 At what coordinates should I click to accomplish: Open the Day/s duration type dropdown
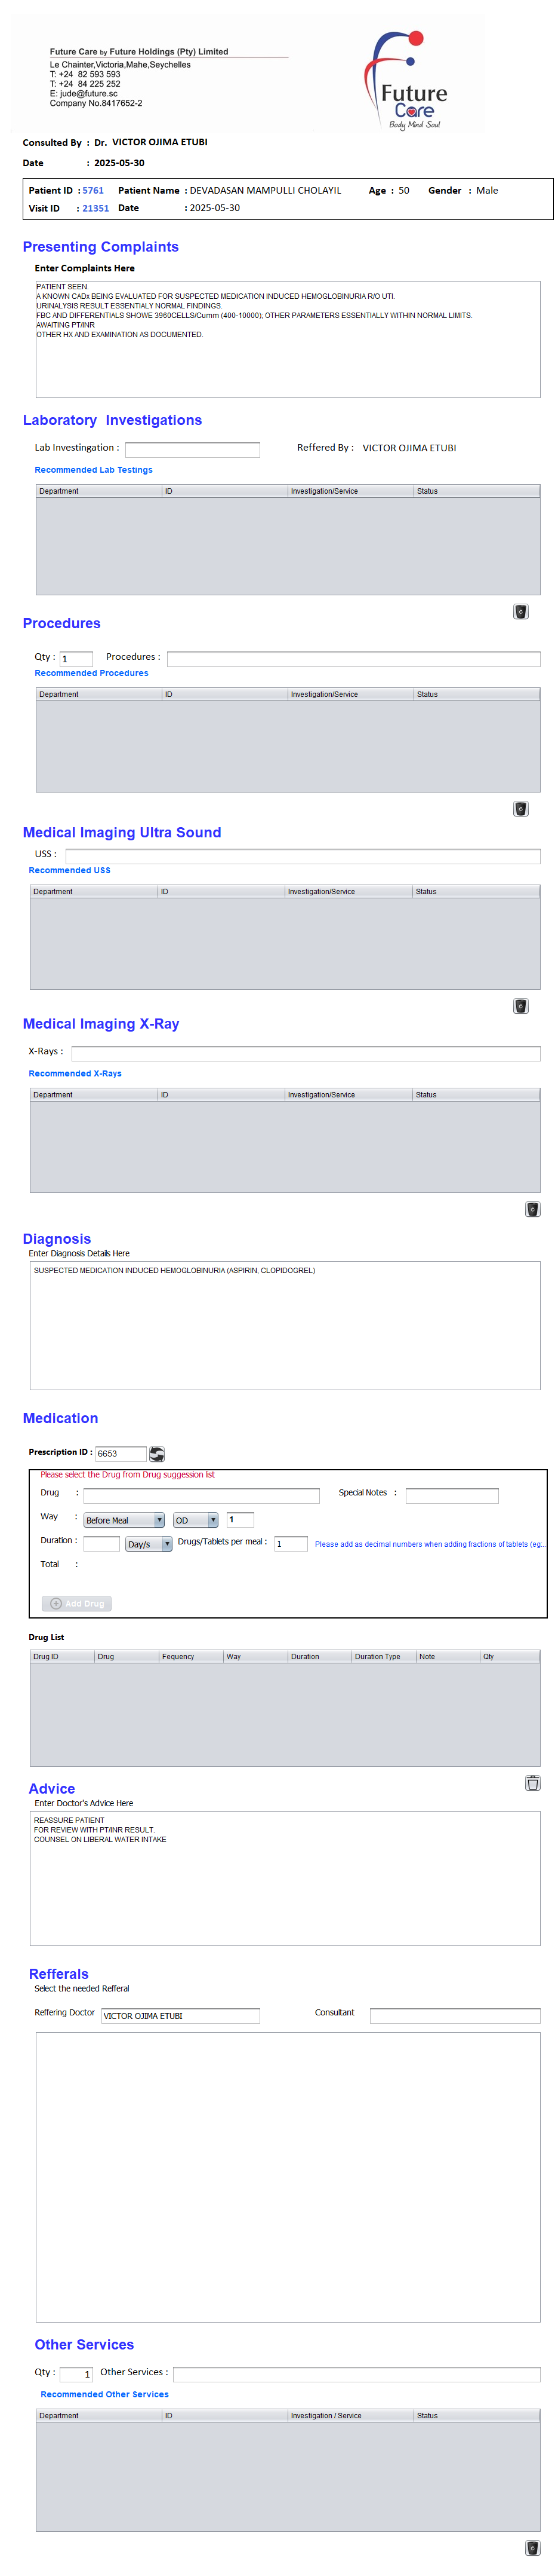[x=149, y=1544]
